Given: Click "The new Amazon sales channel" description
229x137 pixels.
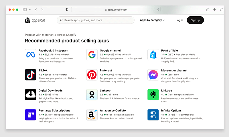Looking at the screenshot, I should [x=117, y=118].
